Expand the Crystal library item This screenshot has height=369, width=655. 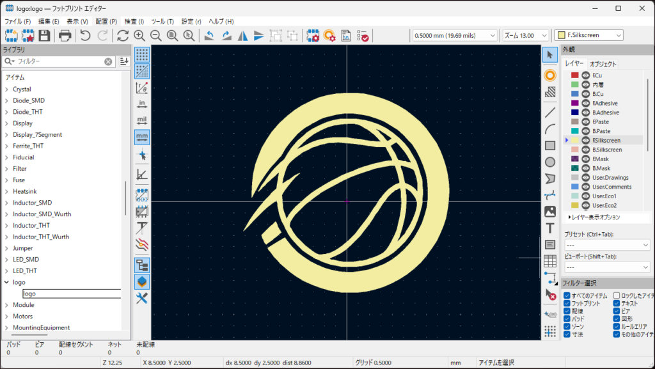(7, 90)
